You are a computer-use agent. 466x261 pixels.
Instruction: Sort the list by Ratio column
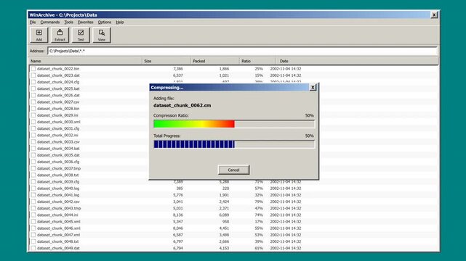257,61
